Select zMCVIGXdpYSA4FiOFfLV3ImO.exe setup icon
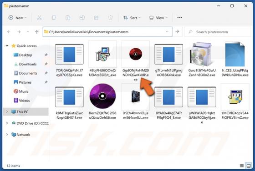Screen dimensions: 255x171 pyautogui.click(x=235, y=97)
